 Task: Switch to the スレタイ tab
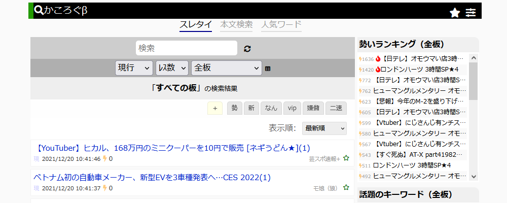point(196,24)
